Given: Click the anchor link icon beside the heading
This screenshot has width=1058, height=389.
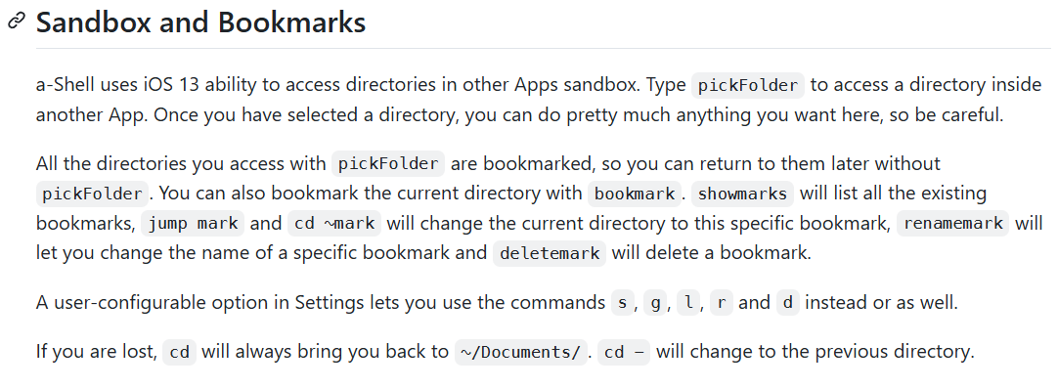Looking at the screenshot, I should (17, 22).
